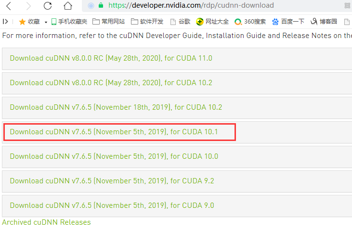Expand cuDNN v7.6.5 for CUDA 9.0
The width and height of the screenshot is (352, 230).
(x=177, y=206)
